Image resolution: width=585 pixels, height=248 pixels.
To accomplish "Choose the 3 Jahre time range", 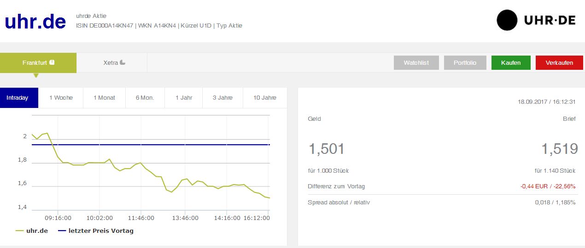I will [222, 98].
